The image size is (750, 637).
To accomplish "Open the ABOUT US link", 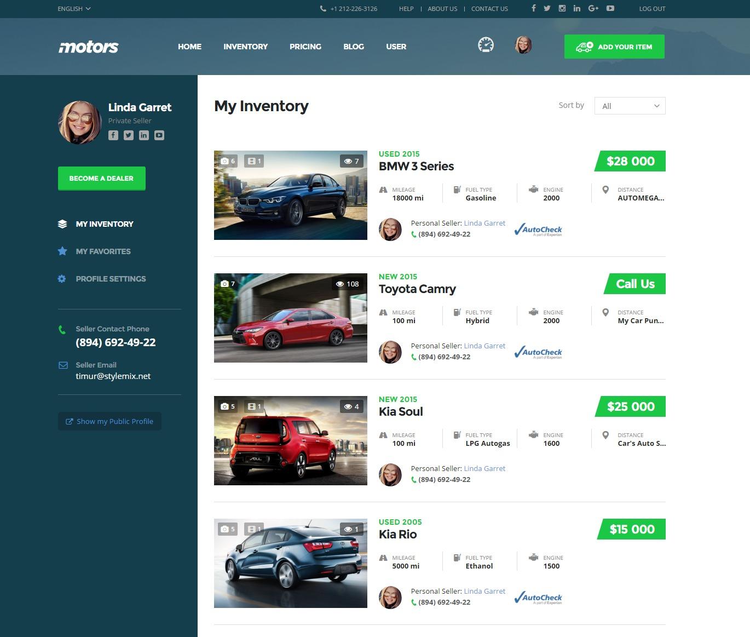I will 442,9.
